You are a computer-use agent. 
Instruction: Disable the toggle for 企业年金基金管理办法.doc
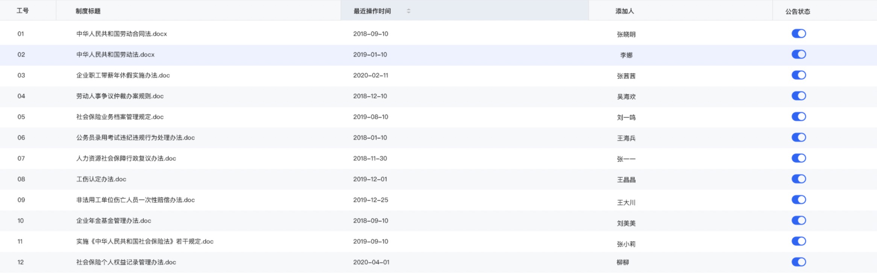[x=798, y=221]
